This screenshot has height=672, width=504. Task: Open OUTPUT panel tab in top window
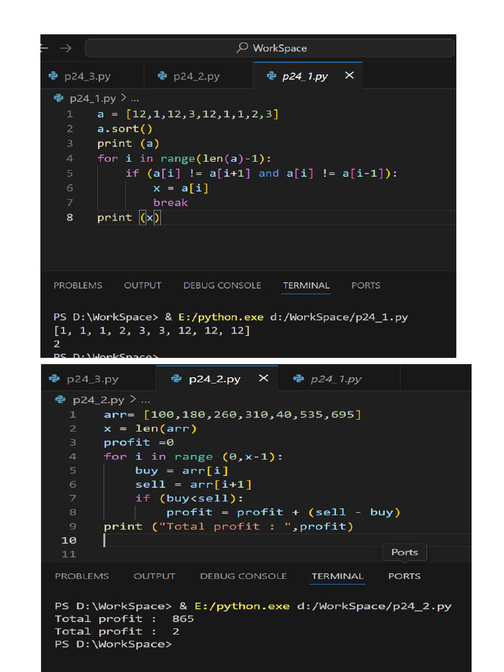(142, 285)
